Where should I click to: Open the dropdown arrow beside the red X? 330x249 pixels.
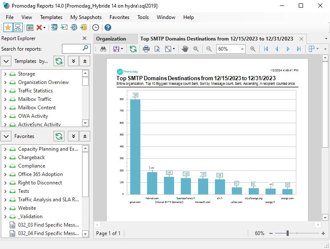pyautogui.click(x=44, y=27)
